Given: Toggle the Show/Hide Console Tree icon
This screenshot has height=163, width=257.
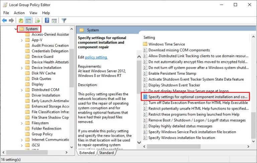Looking at the screenshot, I should pos(28,21).
